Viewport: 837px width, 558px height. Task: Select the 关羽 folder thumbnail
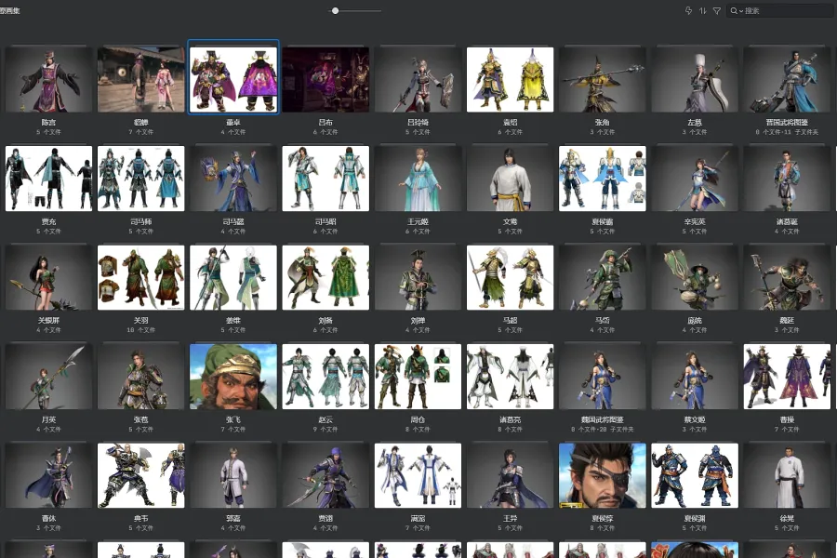point(141,278)
